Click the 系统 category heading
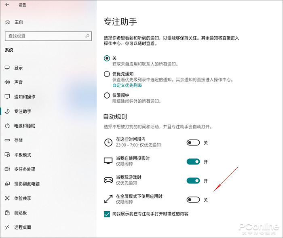This screenshot has width=283, height=238. [x=9, y=50]
